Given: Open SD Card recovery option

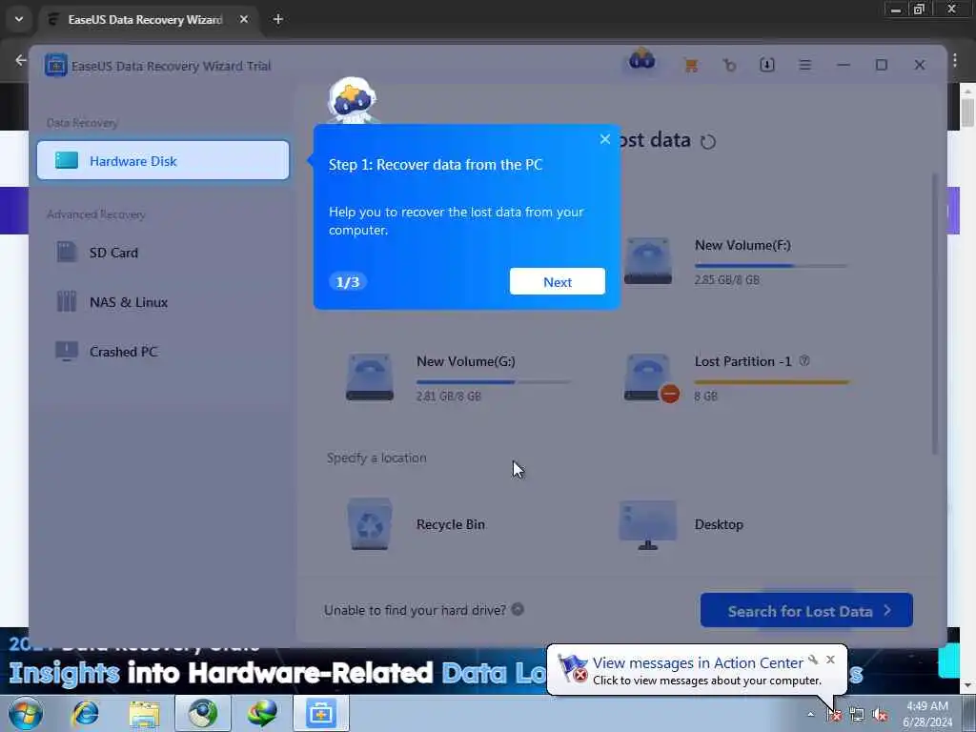Looking at the screenshot, I should [x=113, y=252].
